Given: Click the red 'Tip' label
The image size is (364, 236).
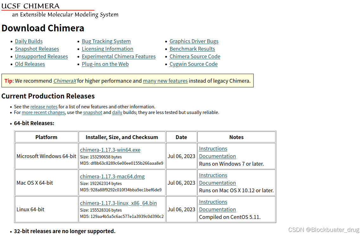Looking at the screenshot, I should pyautogui.click(x=8, y=81).
